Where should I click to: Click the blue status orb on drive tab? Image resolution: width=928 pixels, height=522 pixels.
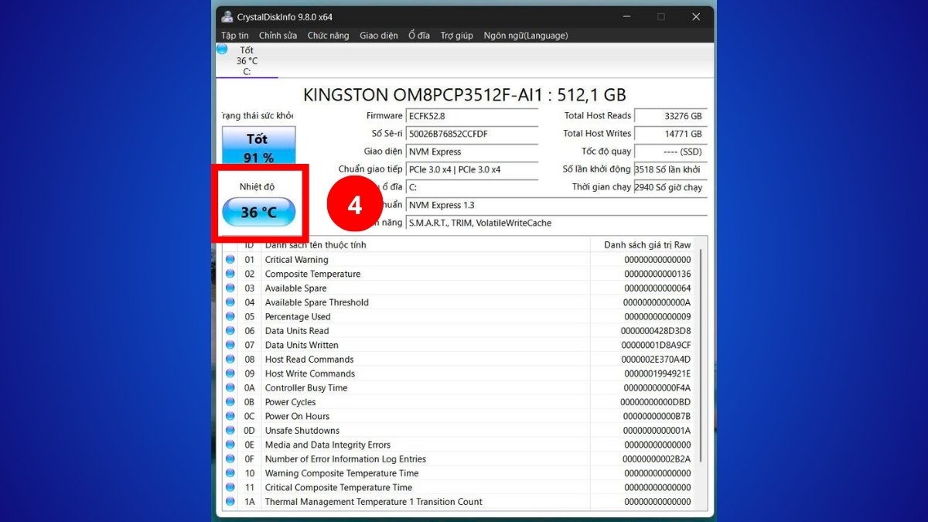point(222,49)
